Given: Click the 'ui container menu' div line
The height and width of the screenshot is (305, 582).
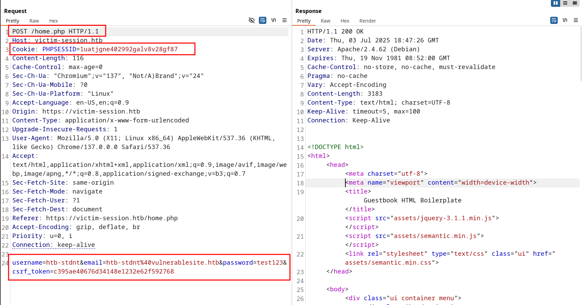Looking at the screenshot, I should click(x=403, y=298).
